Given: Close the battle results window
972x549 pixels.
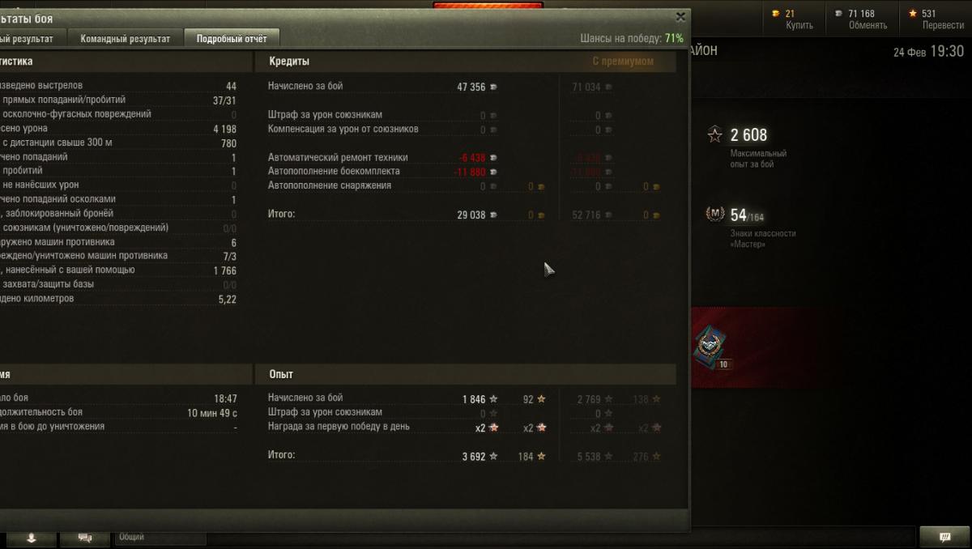Looking at the screenshot, I should (680, 16).
